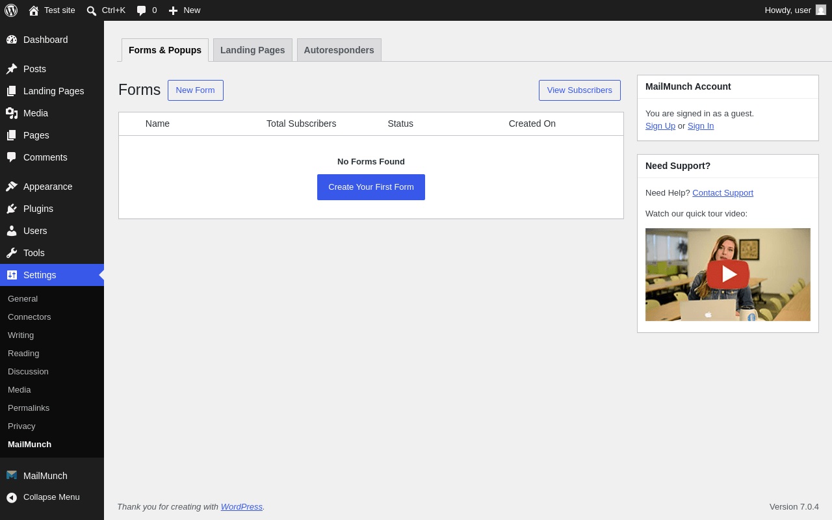Open MailMunch settings submenu item
This screenshot has width=832, height=520.
pyautogui.click(x=52, y=444)
